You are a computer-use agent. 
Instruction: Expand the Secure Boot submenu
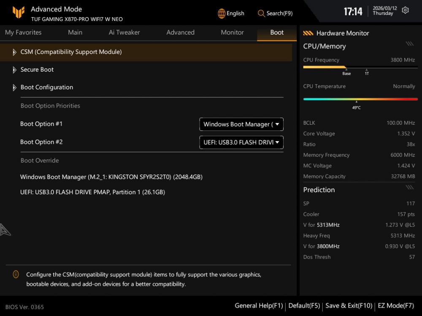pos(37,70)
